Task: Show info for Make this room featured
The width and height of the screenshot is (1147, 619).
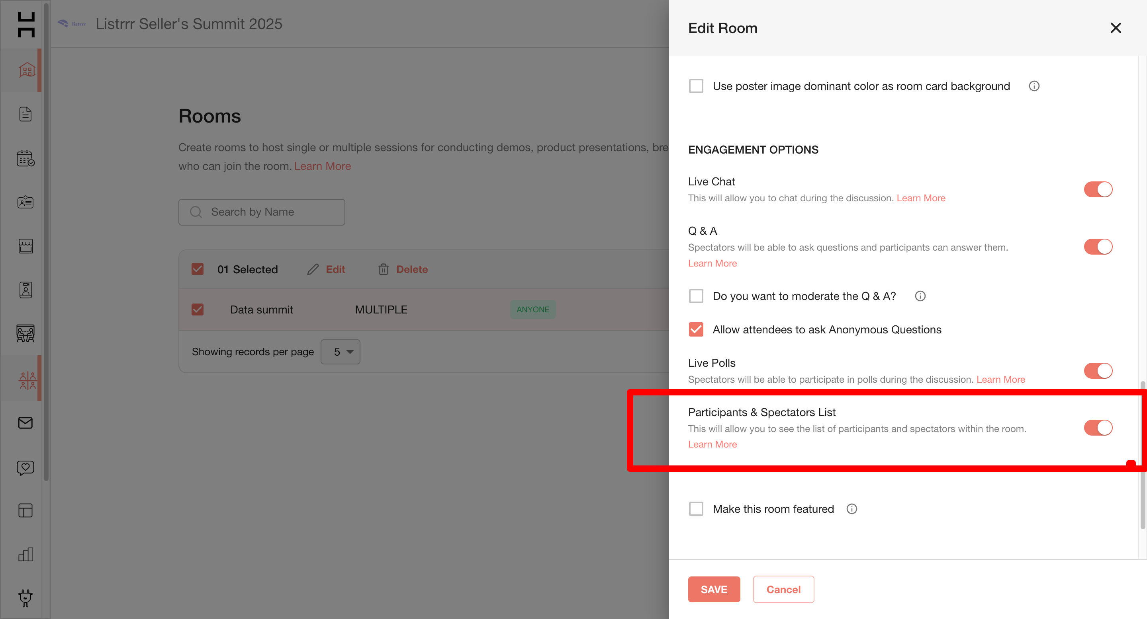Action: pos(851,509)
